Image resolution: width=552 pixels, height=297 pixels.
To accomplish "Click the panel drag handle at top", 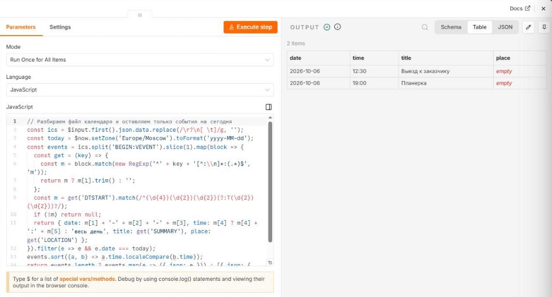I will point(140,15).
